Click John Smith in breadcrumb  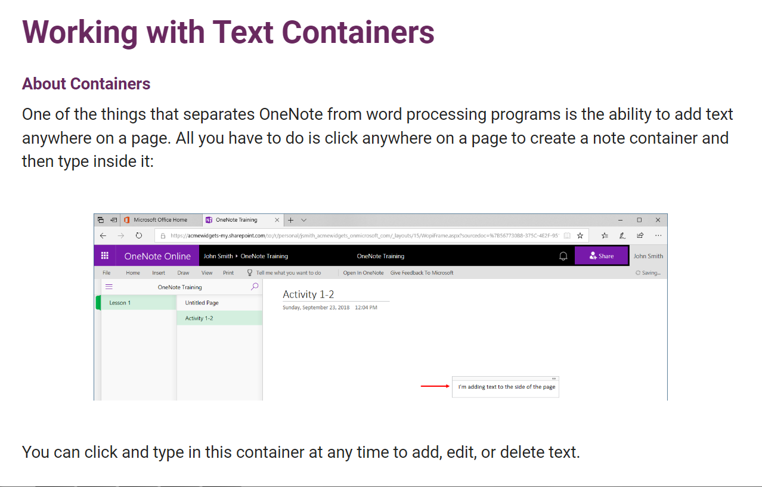[218, 256]
